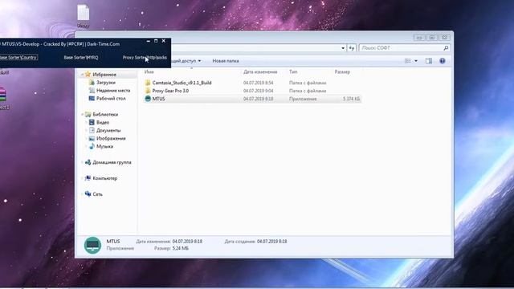514x289 pixels.
Task: Change view with the view icon
Action: (408, 61)
